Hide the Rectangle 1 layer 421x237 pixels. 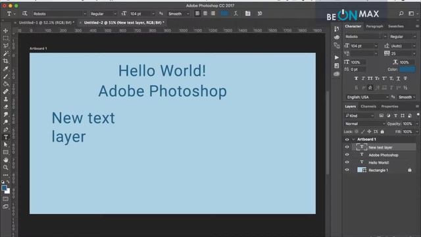[347, 170]
